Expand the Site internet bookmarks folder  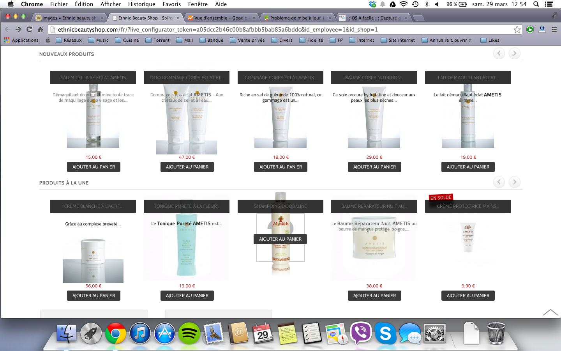pyautogui.click(x=398, y=40)
